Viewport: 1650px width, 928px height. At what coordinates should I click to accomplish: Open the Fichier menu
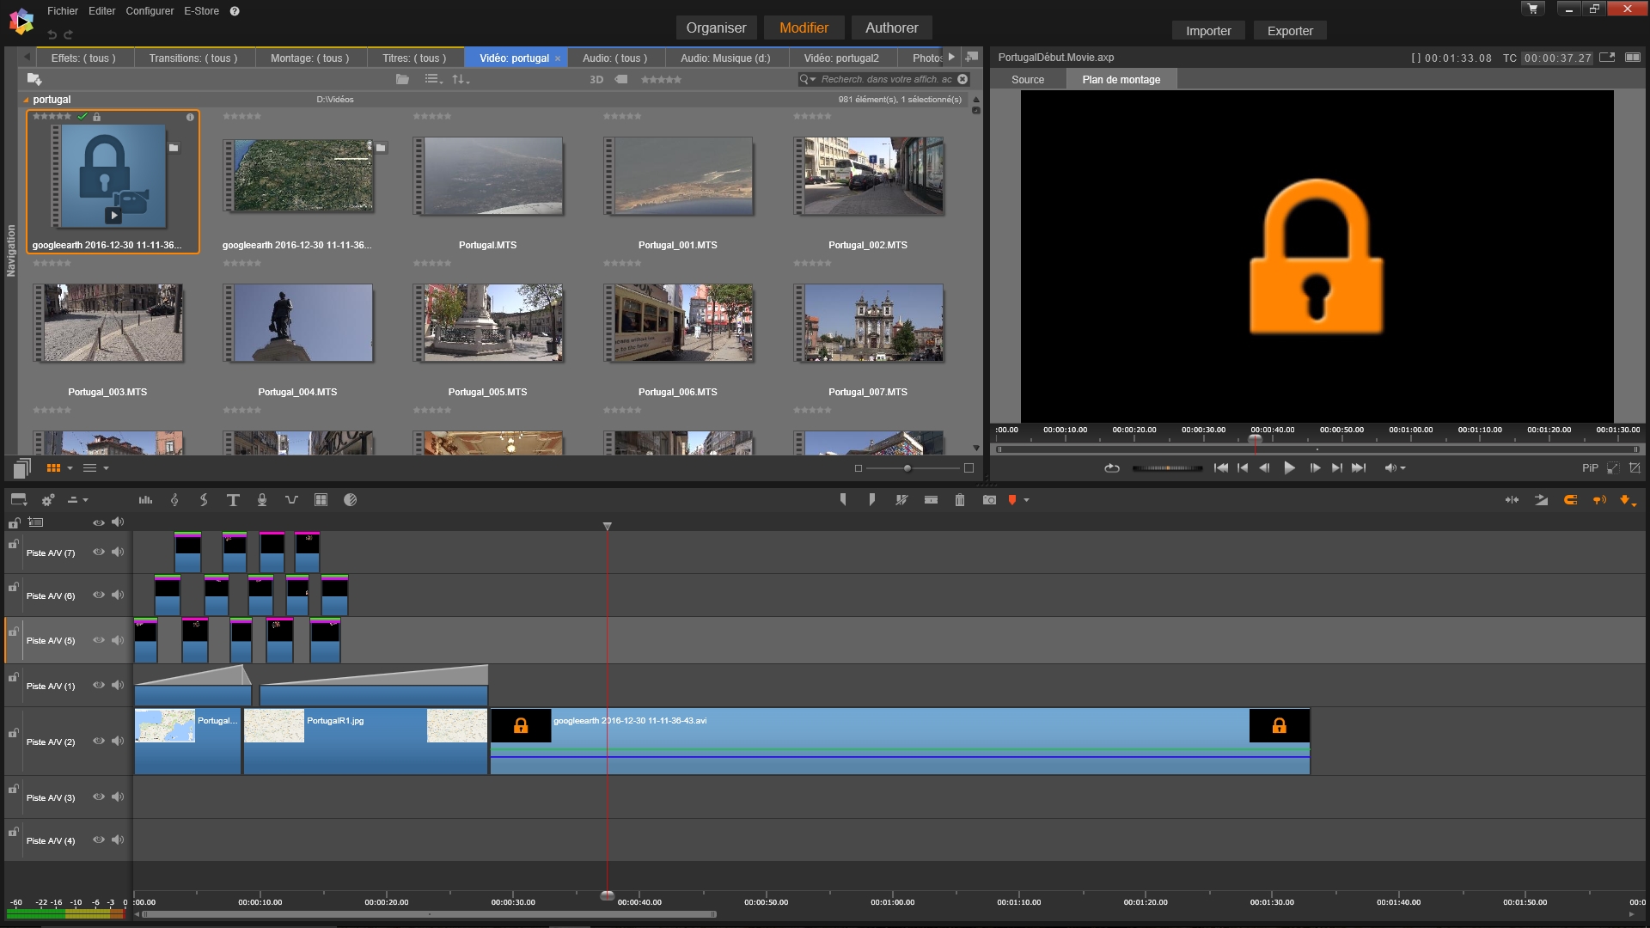click(x=62, y=11)
